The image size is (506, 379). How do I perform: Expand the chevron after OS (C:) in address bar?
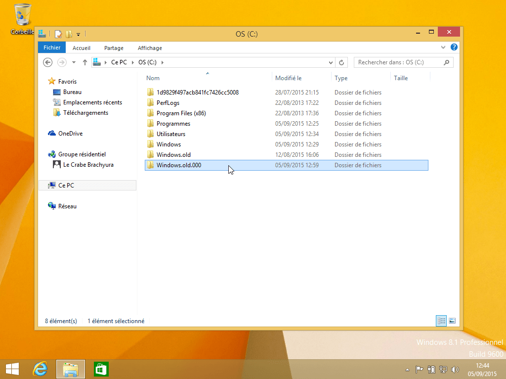coord(162,62)
